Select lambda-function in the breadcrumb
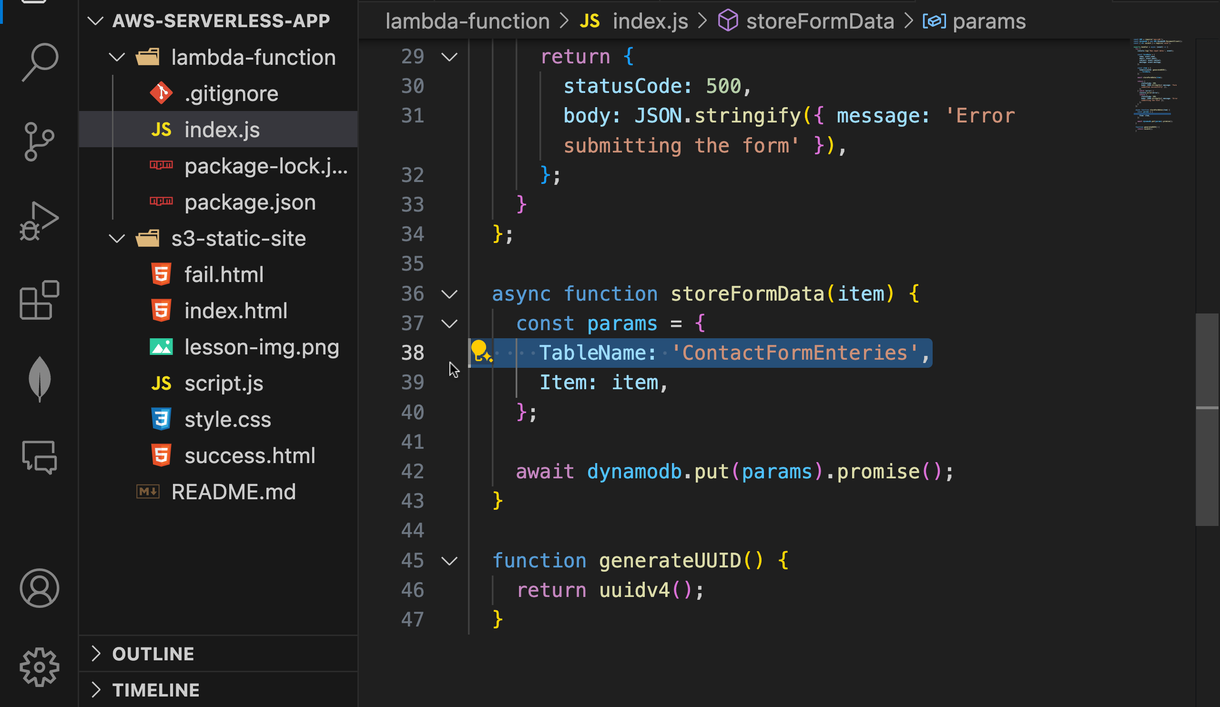Viewport: 1220px width, 707px height. click(x=467, y=21)
